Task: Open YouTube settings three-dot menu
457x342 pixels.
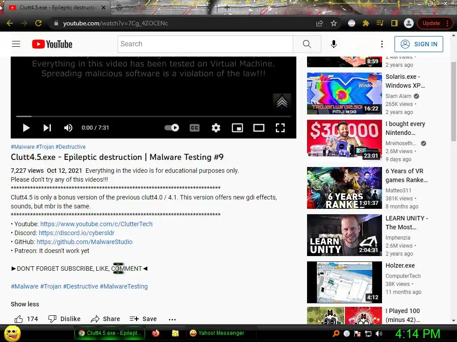Action: point(382,44)
